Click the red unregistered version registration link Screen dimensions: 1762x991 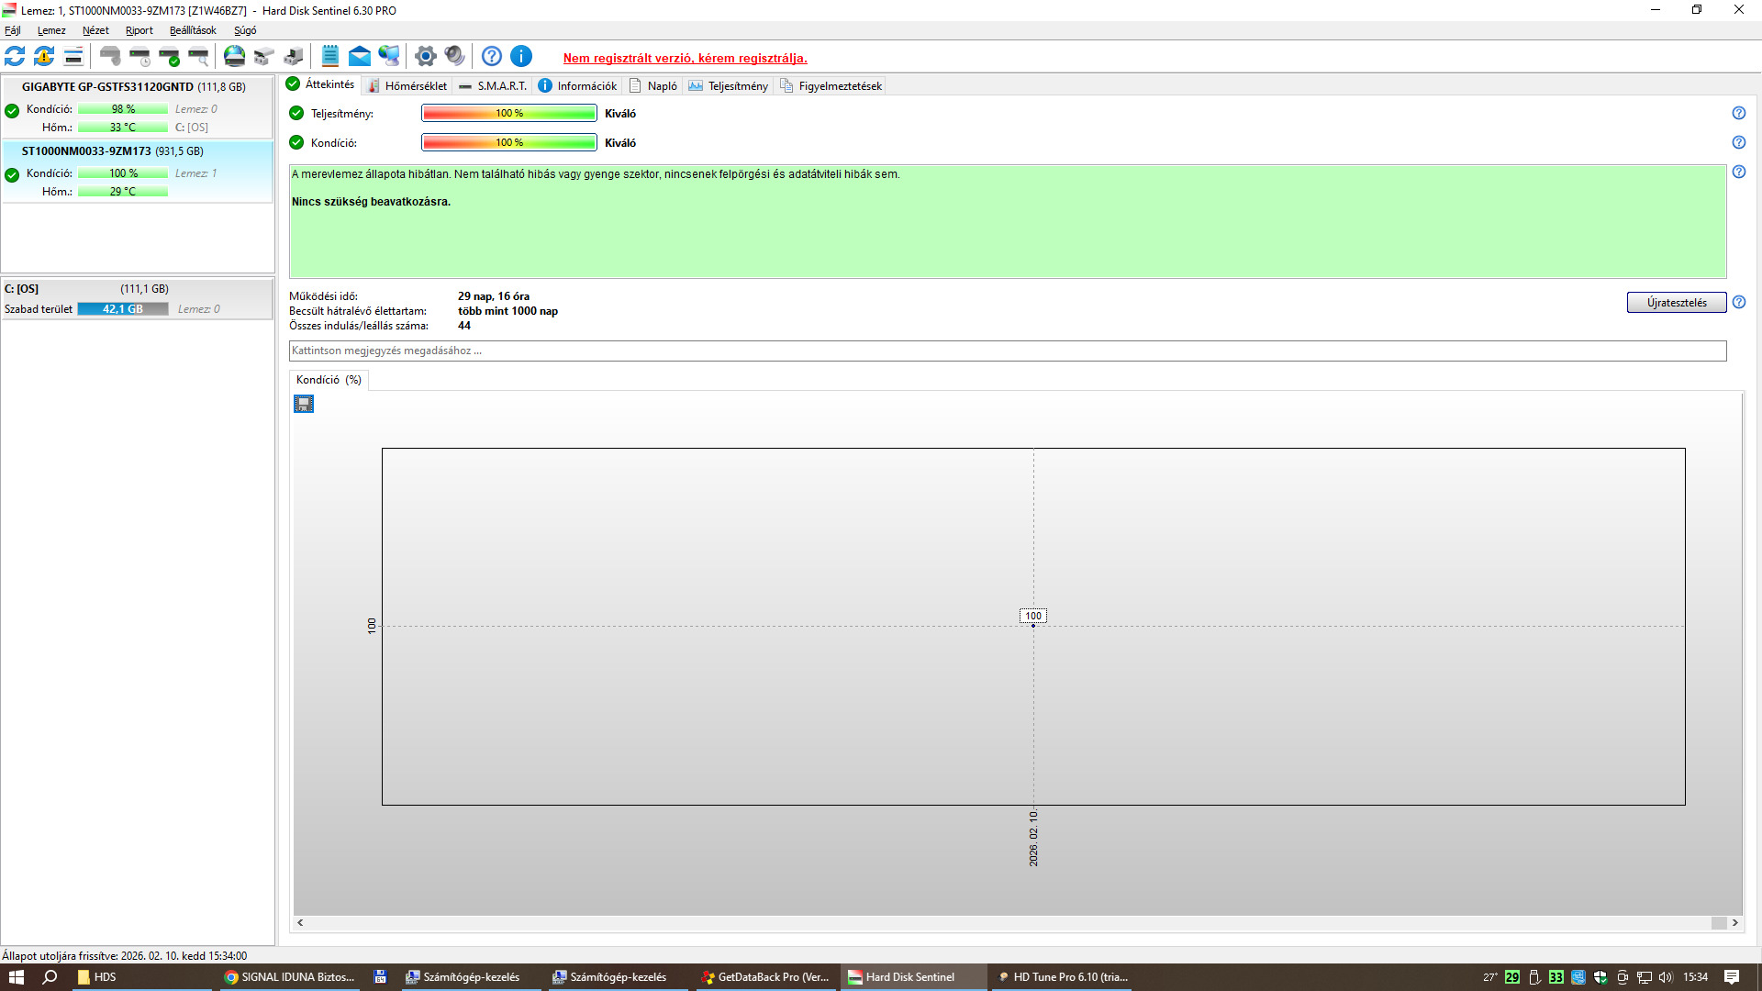tap(685, 58)
